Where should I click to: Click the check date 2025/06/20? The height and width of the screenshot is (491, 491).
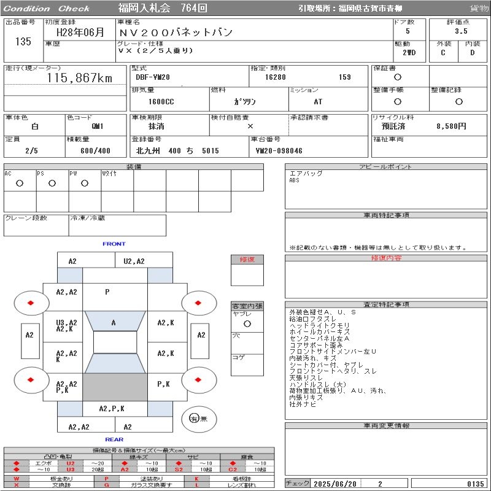[335, 484]
